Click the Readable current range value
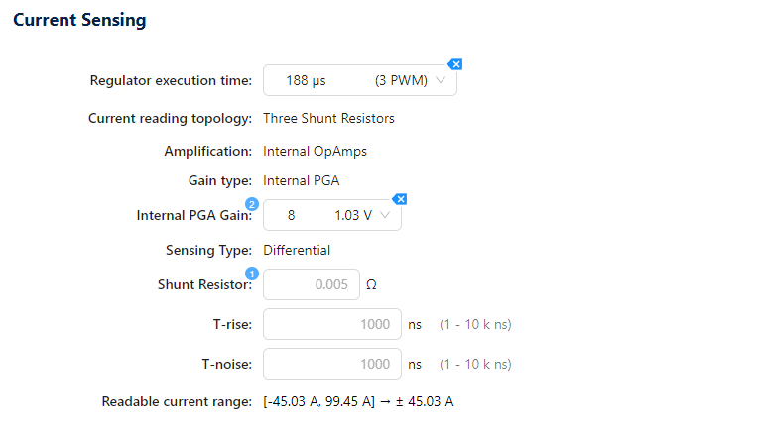 coord(358,401)
